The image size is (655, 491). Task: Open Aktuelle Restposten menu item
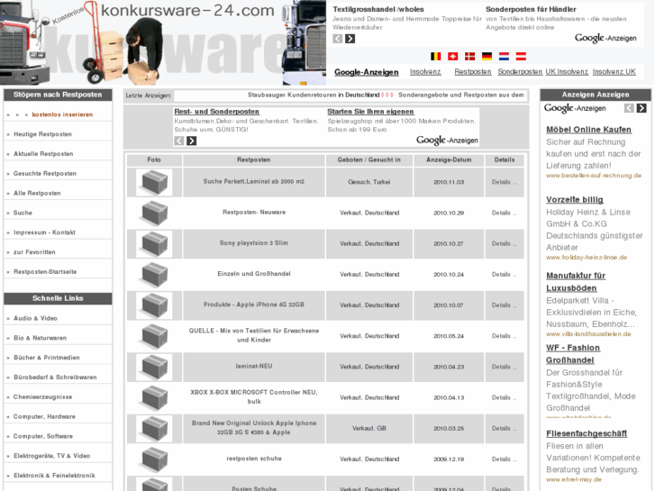click(43, 154)
